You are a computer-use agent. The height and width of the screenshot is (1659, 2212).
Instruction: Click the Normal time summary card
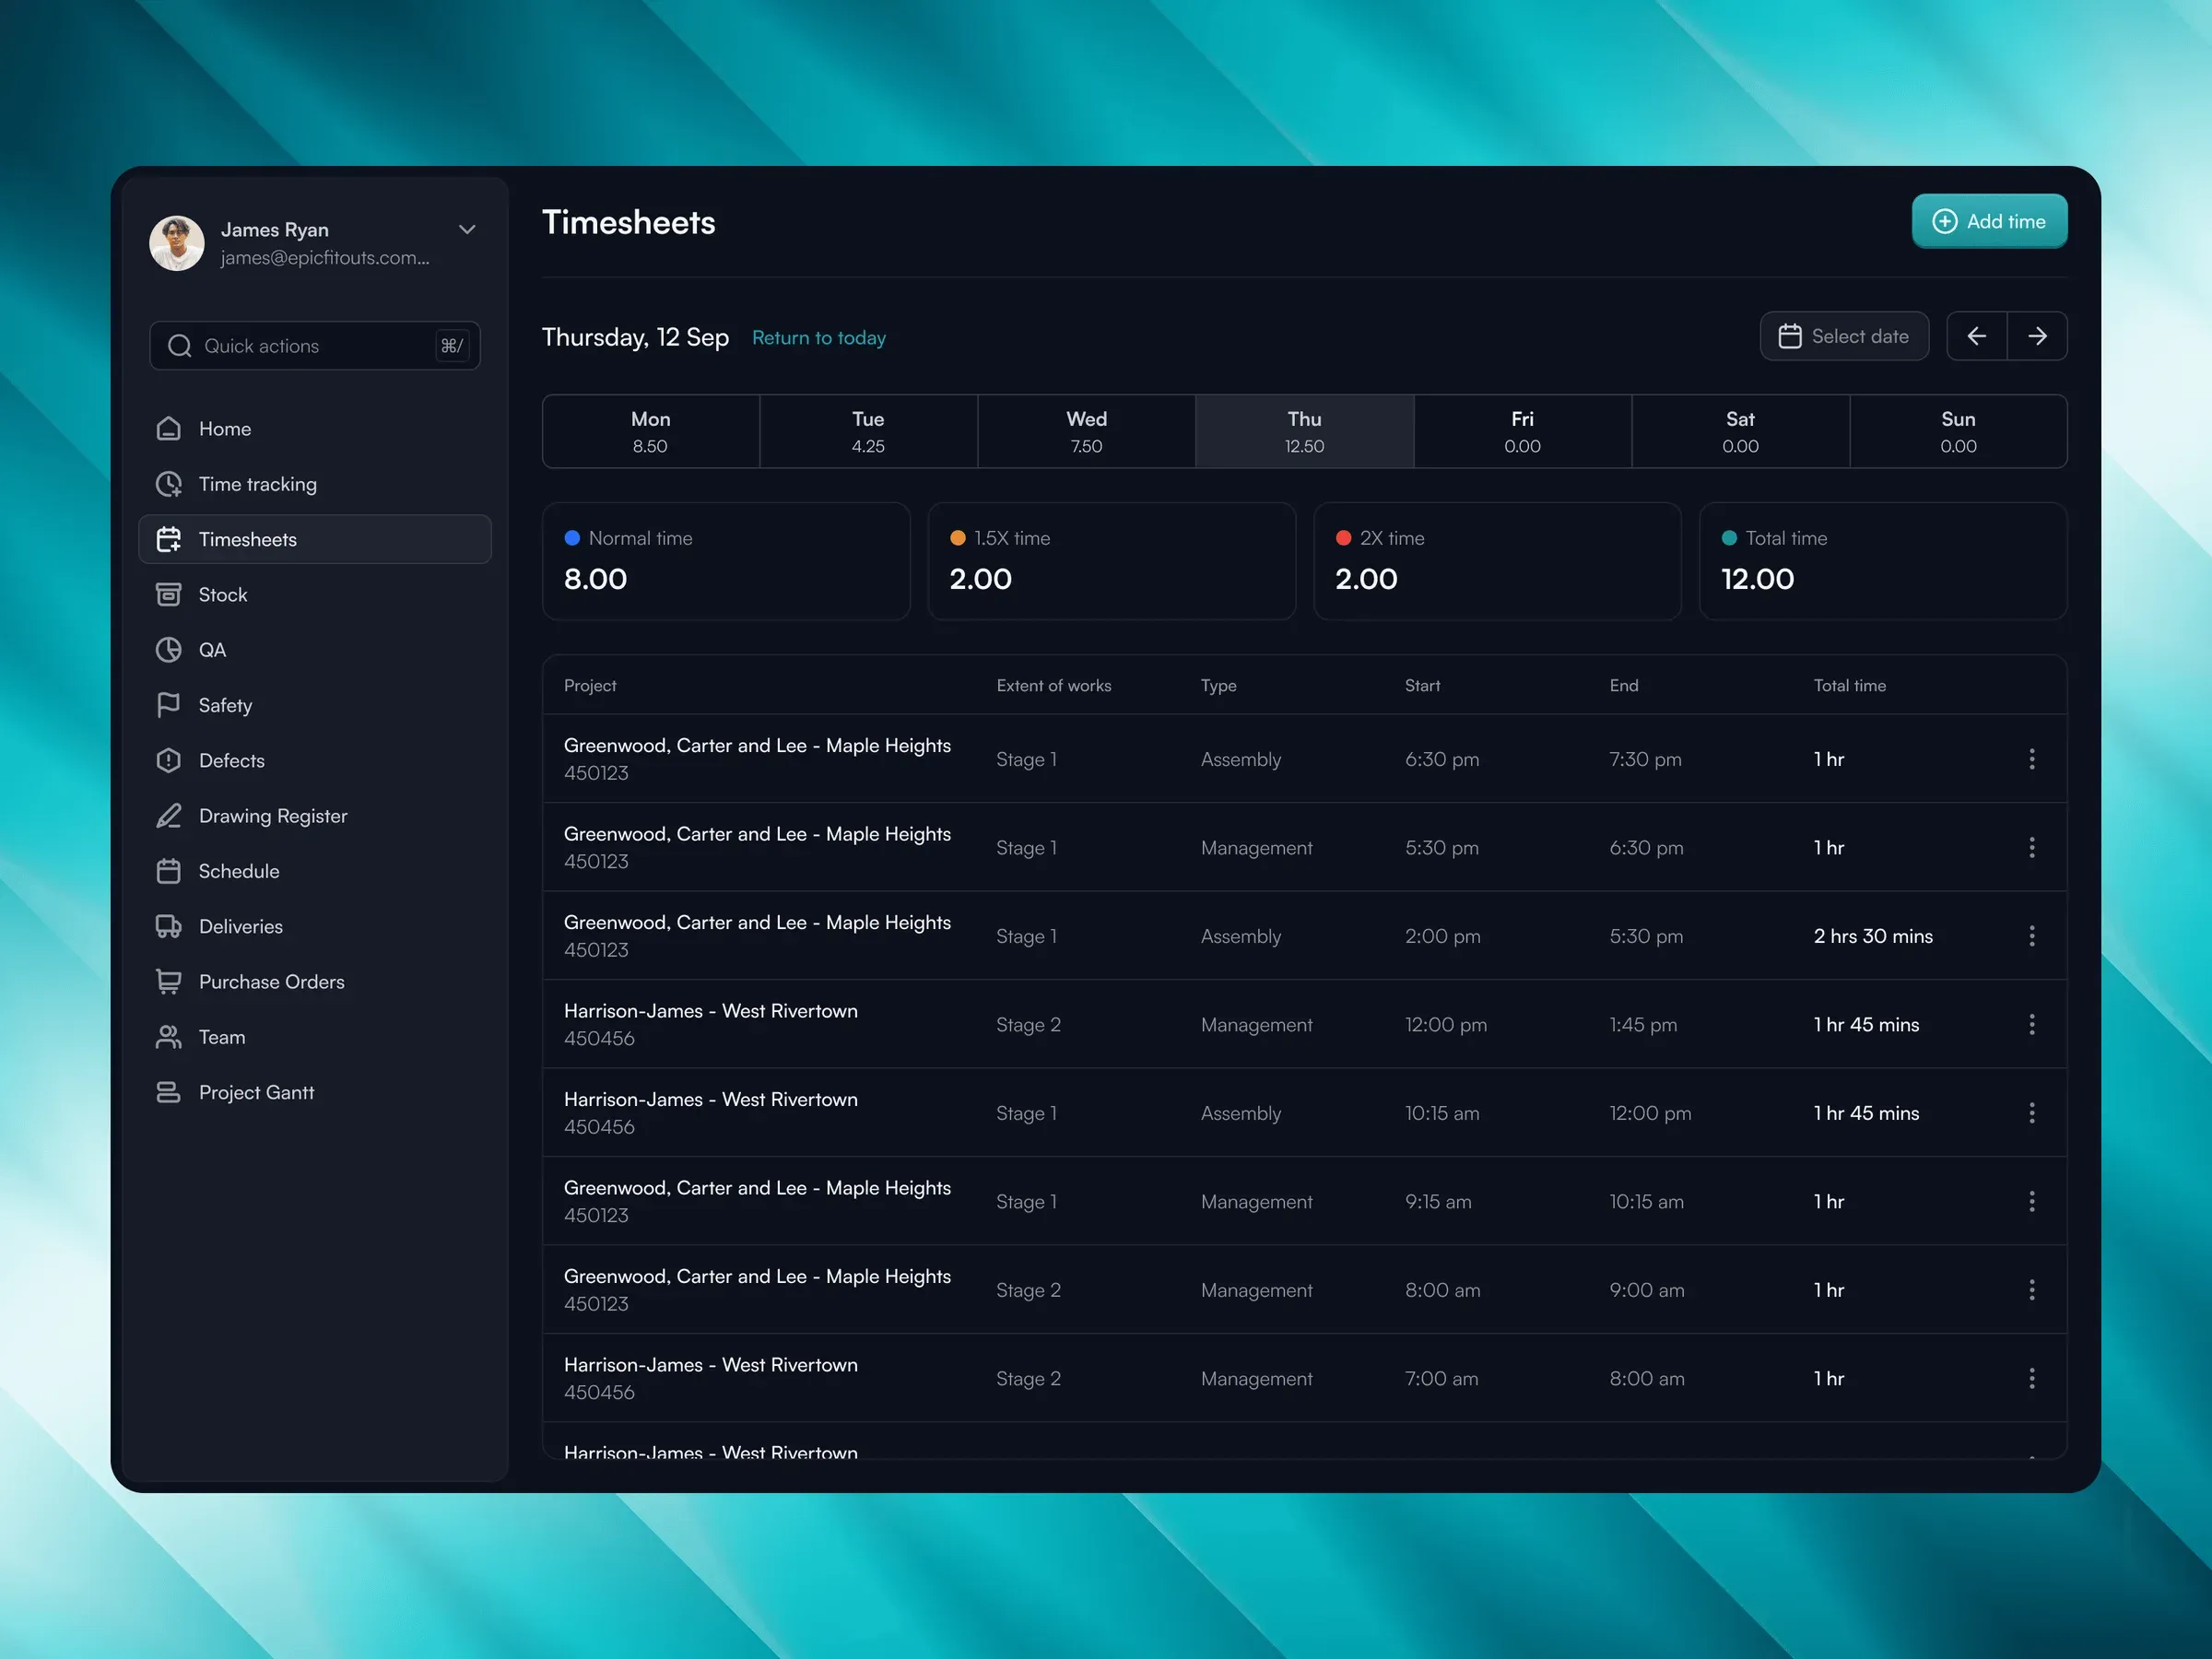726,561
